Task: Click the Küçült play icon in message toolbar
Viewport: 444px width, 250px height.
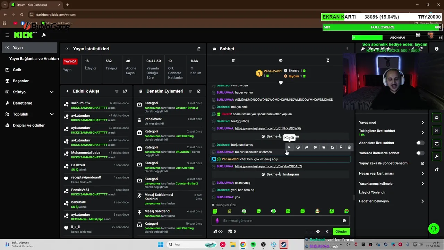Action: tap(289, 147)
